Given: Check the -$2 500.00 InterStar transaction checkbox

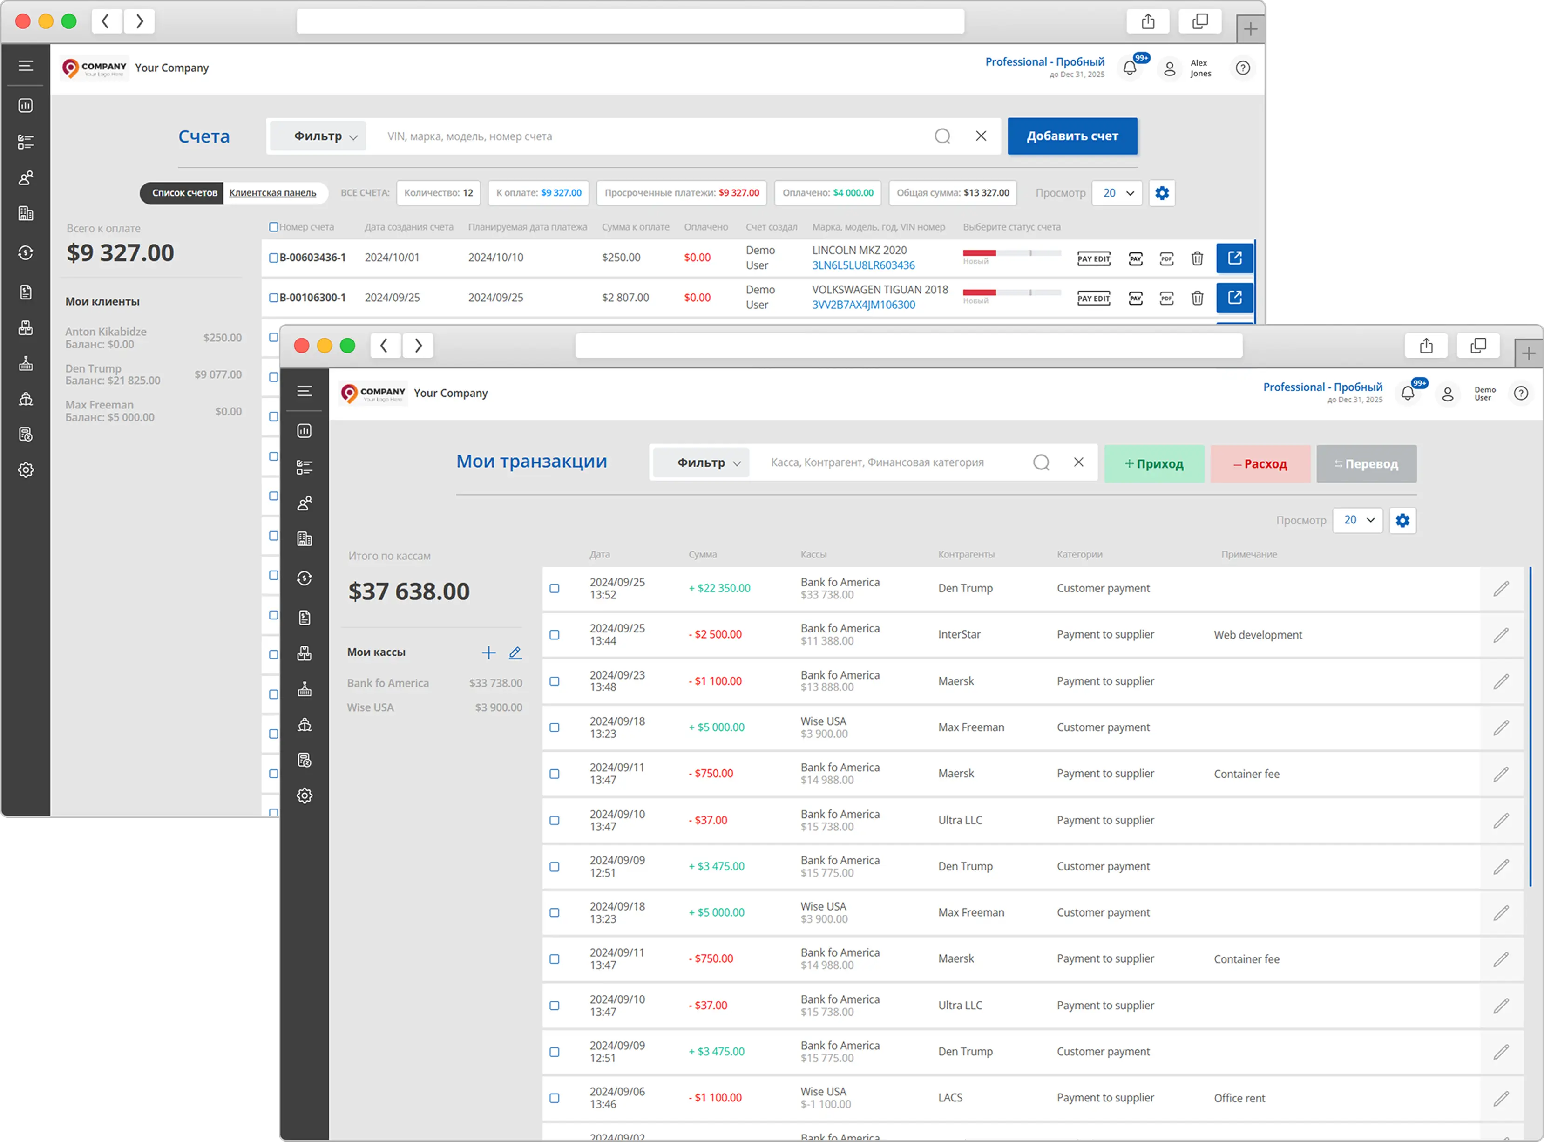Looking at the screenshot, I should [x=554, y=635].
